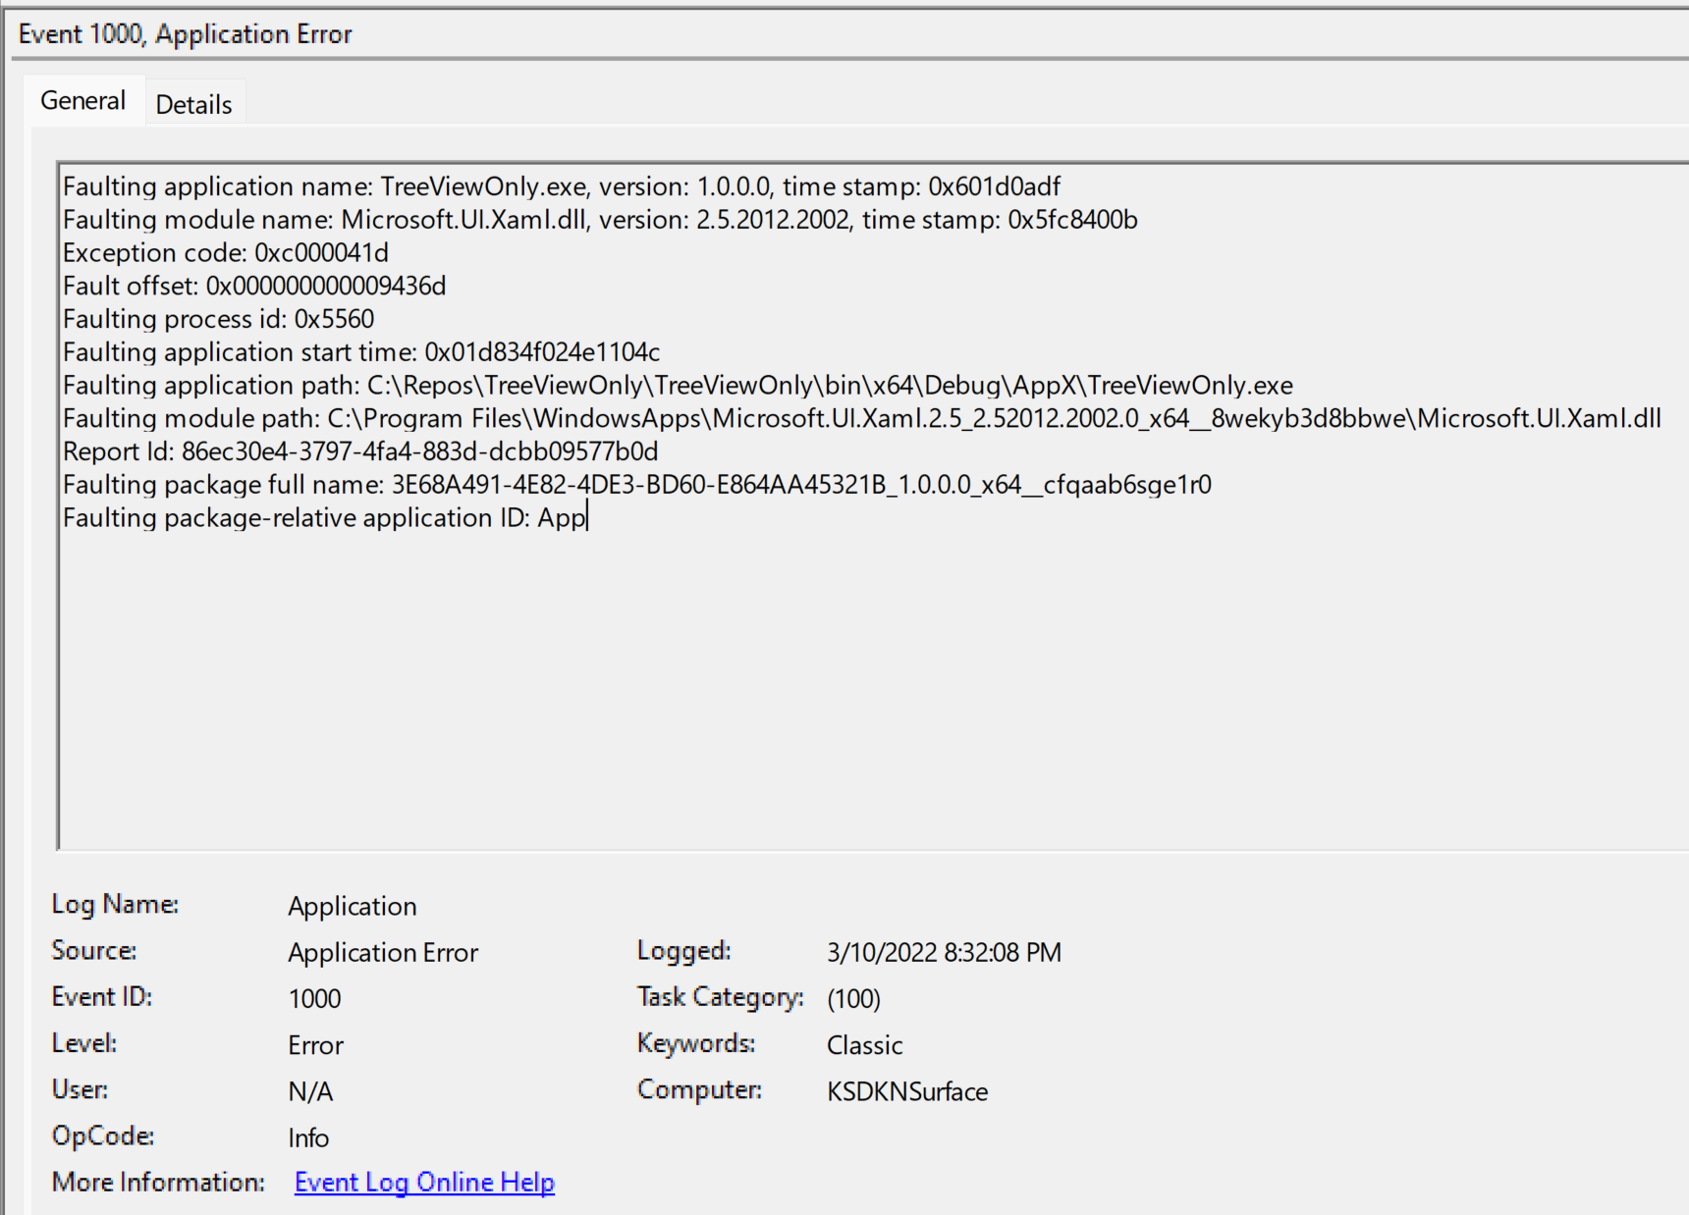This screenshot has height=1215, width=1689.
Task: Click the 'Event 1000, Application Error' title
Action: point(185,34)
